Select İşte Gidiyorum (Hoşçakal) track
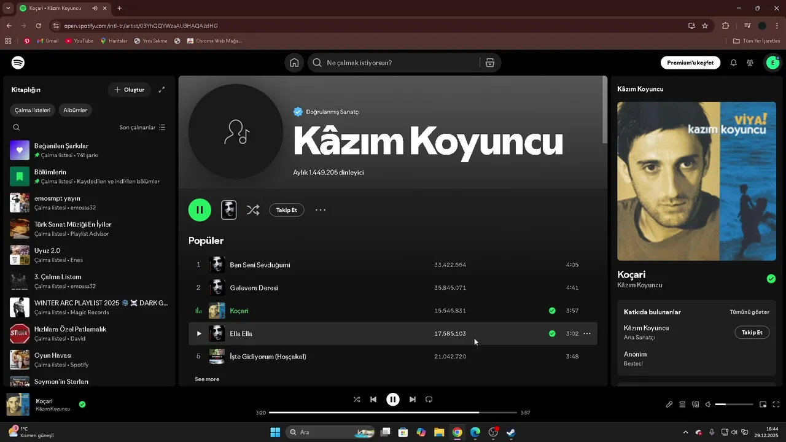Viewport: 786px width, 442px height. [392, 357]
